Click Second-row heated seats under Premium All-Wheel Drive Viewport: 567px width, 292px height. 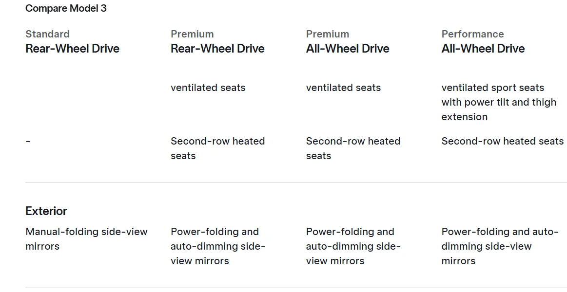[353, 148]
